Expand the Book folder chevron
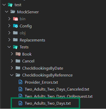The width and height of the screenshot is (106, 109). coord(12,54)
